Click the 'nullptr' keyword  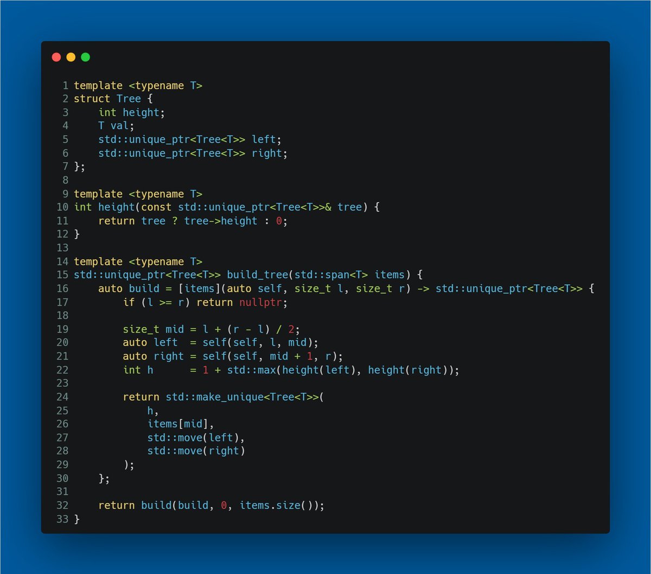261,302
